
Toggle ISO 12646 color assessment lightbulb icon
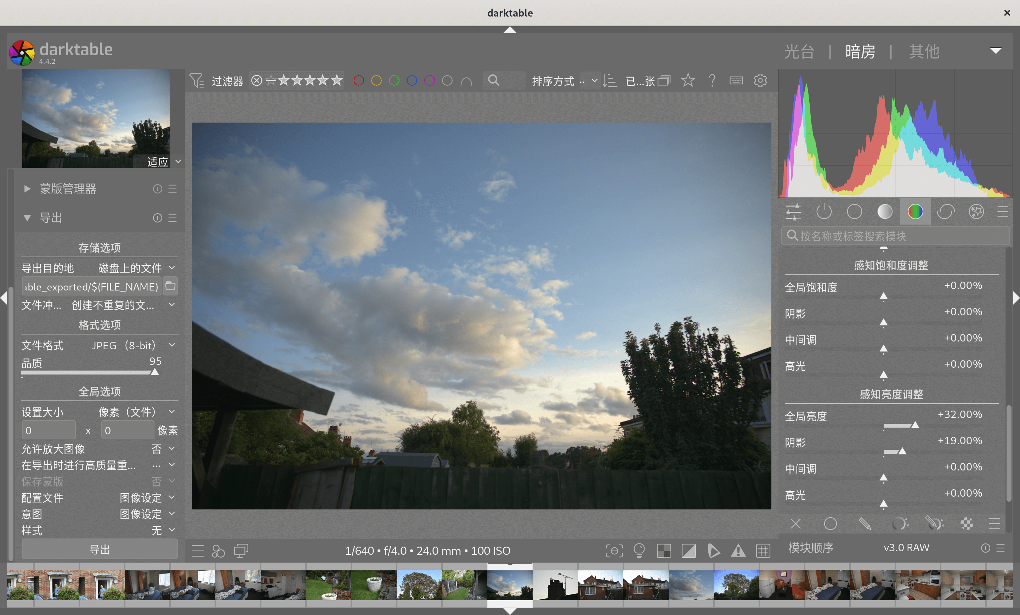[x=639, y=551]
